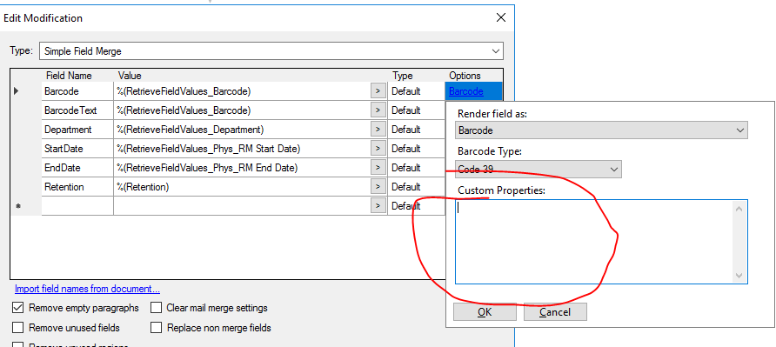Click the %(Retention) value cell

pyautogui.click(x=242, y=187)
